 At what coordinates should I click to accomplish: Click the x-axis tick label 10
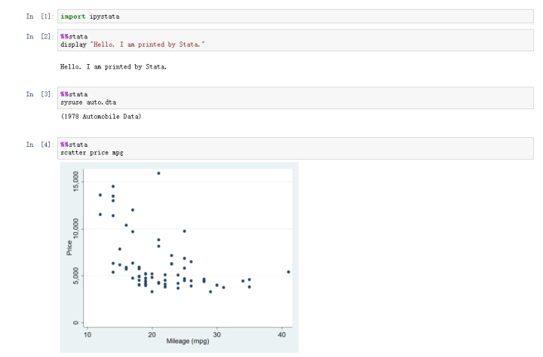click(87, 334)
